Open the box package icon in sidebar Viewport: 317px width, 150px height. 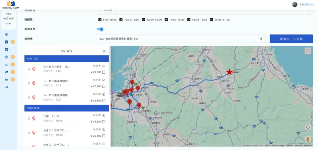pyautogui.click(x=6, y=57)
